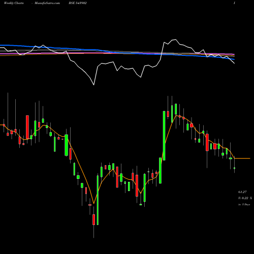Click the MunafaSutra.com site label
The width and height of the screenshot is (254, 254).
click(47, 3)
